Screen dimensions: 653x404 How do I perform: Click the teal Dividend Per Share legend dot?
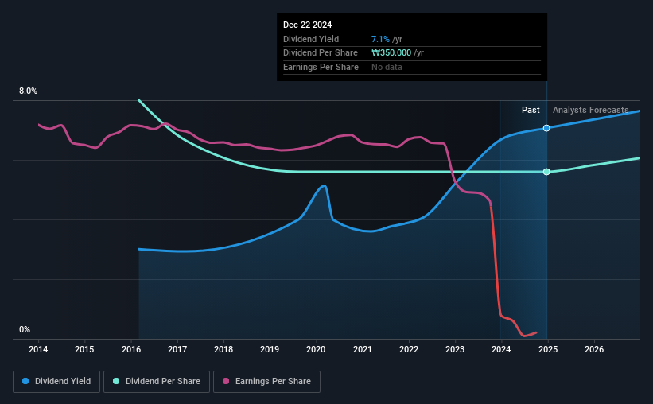(x=116, y=381)
